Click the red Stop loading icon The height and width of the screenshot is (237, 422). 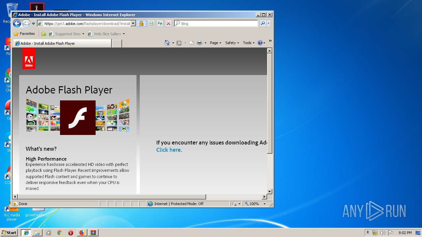168,24
